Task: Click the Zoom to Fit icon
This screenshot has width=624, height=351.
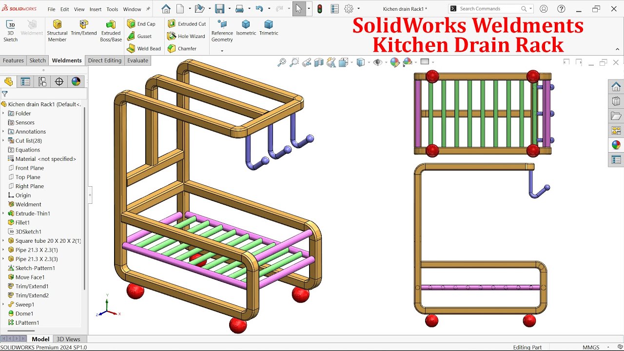Action: point(281,62)
